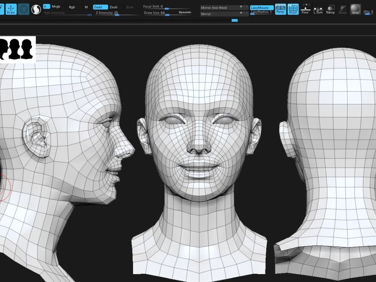Select the dimmed Zcut mode
Viewport: 376px width, 282px height.
pos(129,7)
